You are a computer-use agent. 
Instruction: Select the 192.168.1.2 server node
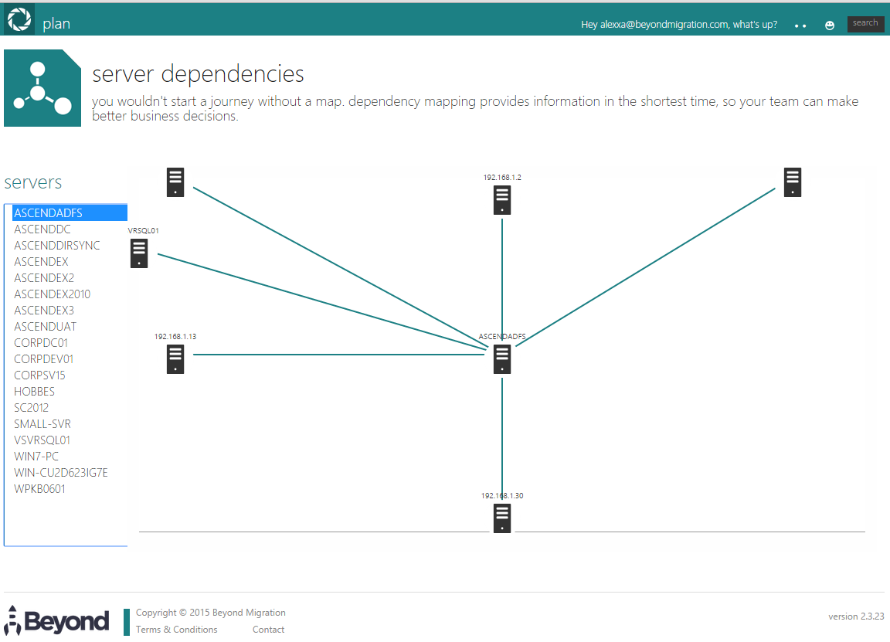tap(501, 200)
